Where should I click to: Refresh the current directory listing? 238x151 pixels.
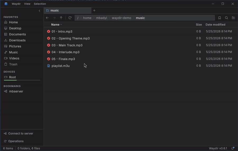coord(70,18)
